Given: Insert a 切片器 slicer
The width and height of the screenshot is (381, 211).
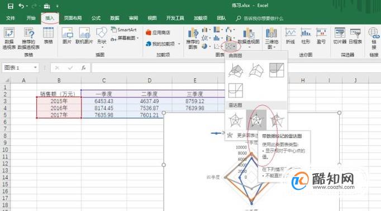Looking at the screenshot, I should [x=340, y=36].
